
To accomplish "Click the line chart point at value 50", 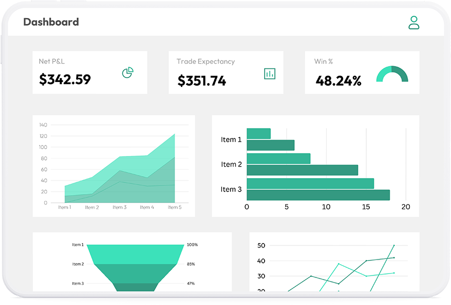I will coord(393,245).
